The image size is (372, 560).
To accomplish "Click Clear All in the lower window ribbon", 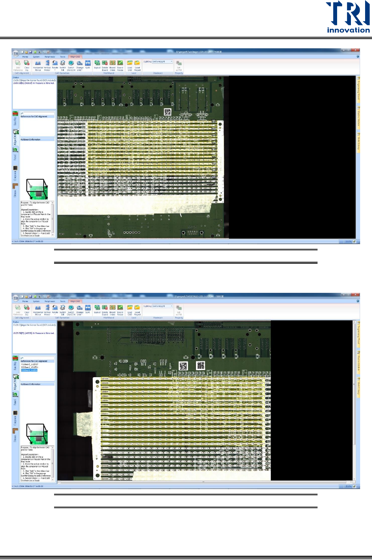I will pos(27,310).
